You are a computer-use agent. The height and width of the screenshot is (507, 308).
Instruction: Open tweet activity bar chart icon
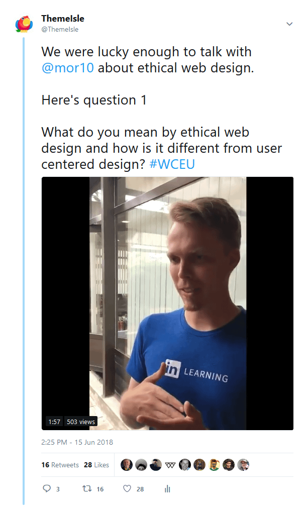(x=168, y=488)
